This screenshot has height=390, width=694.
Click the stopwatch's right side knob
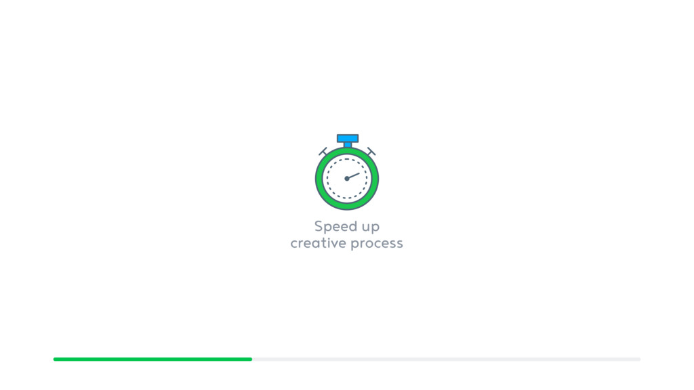click(x=371, y=152)
